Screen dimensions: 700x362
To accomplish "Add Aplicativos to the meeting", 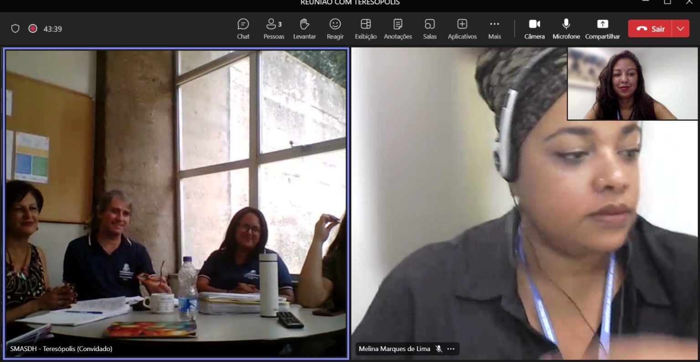I will pos(462,29).
